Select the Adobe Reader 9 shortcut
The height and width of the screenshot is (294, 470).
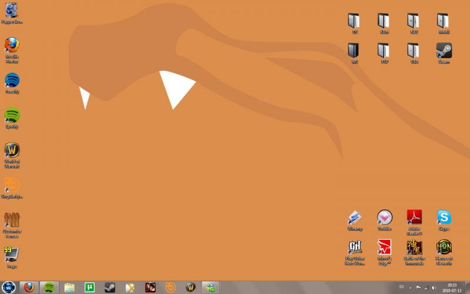pyautogui.click(x=414, y=218)
